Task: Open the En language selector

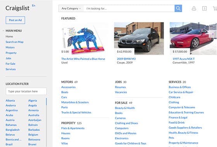Action: coord(34,5)
